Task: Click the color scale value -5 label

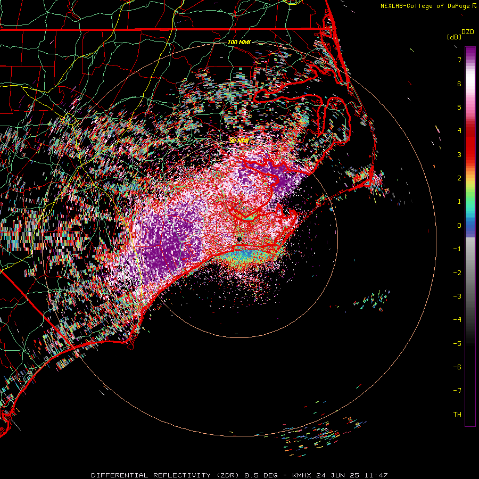Action: tap(457, 344)
